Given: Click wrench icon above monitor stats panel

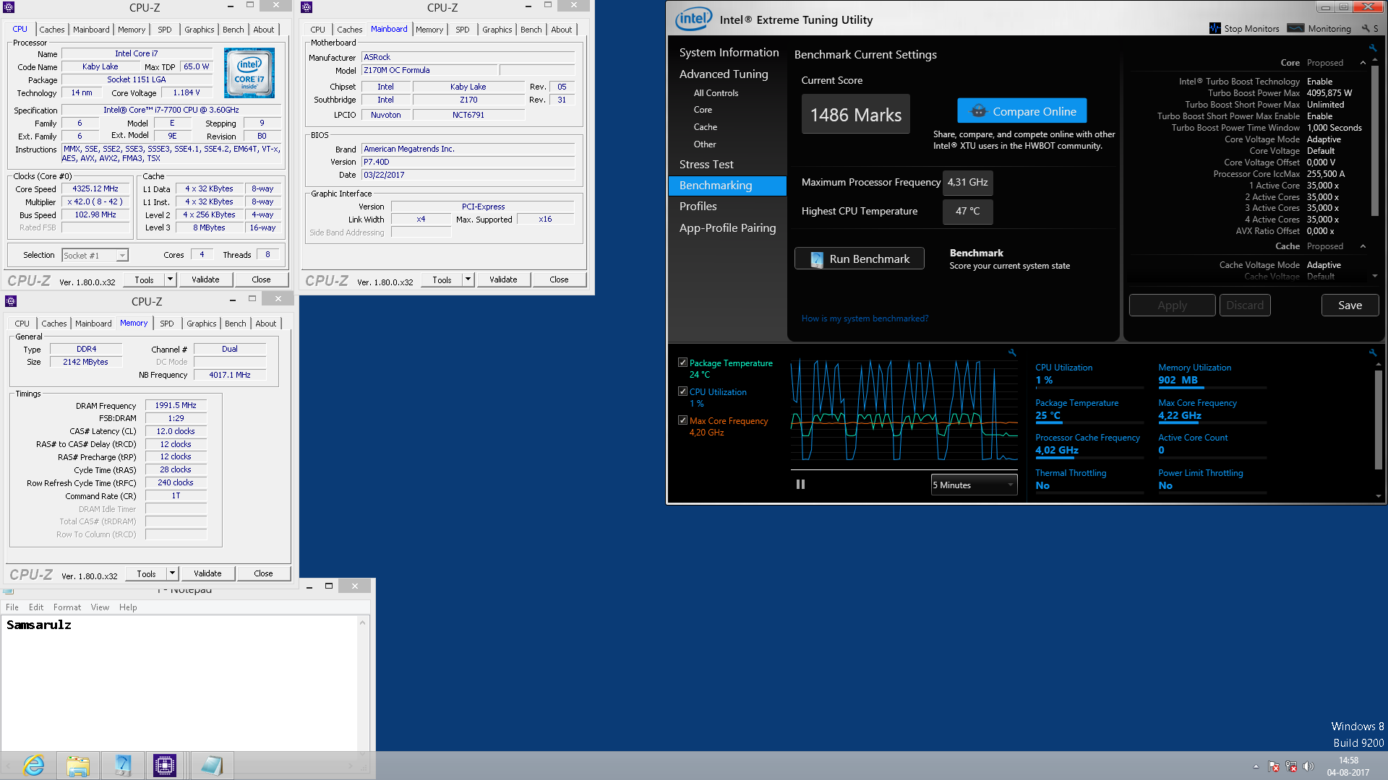Looking at the screenshot, I should 1372,352.
